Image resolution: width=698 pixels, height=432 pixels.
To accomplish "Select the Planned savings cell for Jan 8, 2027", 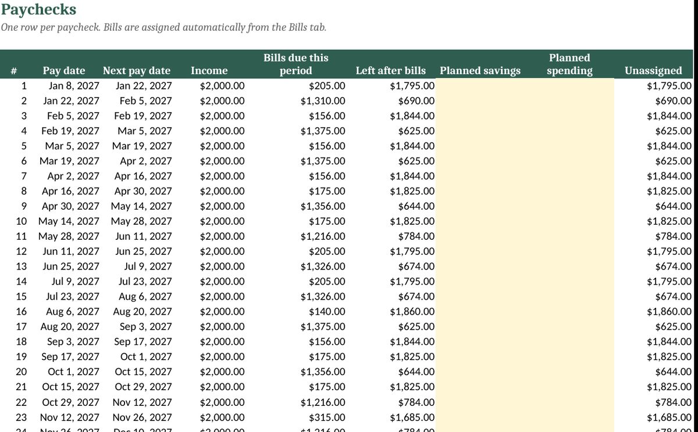I will (480, 86).
